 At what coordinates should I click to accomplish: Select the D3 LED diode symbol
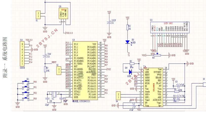click(x=130, y=72)
